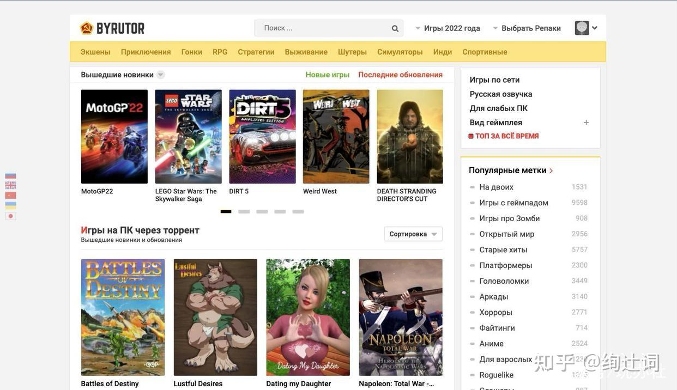Click red square icon beside ТОП ЗА ВСЁ ВРЕМЯ
Image resolution: width=677 pixels, height=390 pixels.
pos(471,136)
